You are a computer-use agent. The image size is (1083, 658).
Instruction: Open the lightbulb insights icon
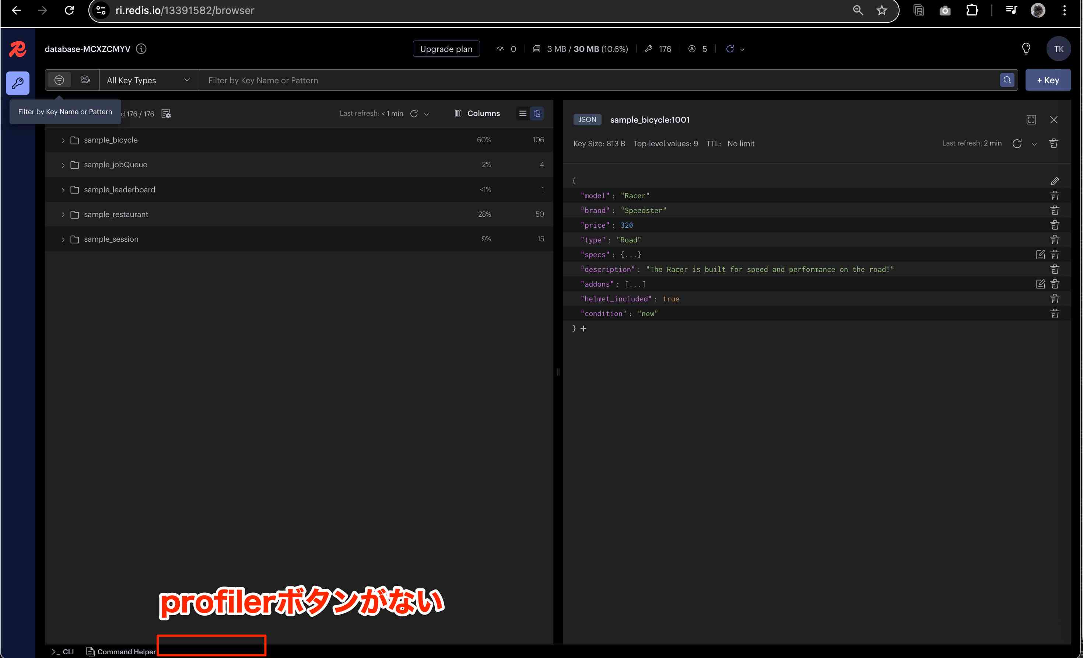point(1026,48)
